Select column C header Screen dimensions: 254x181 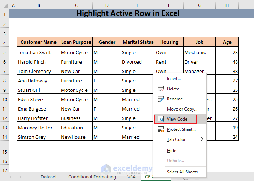(x=76, y=5)
